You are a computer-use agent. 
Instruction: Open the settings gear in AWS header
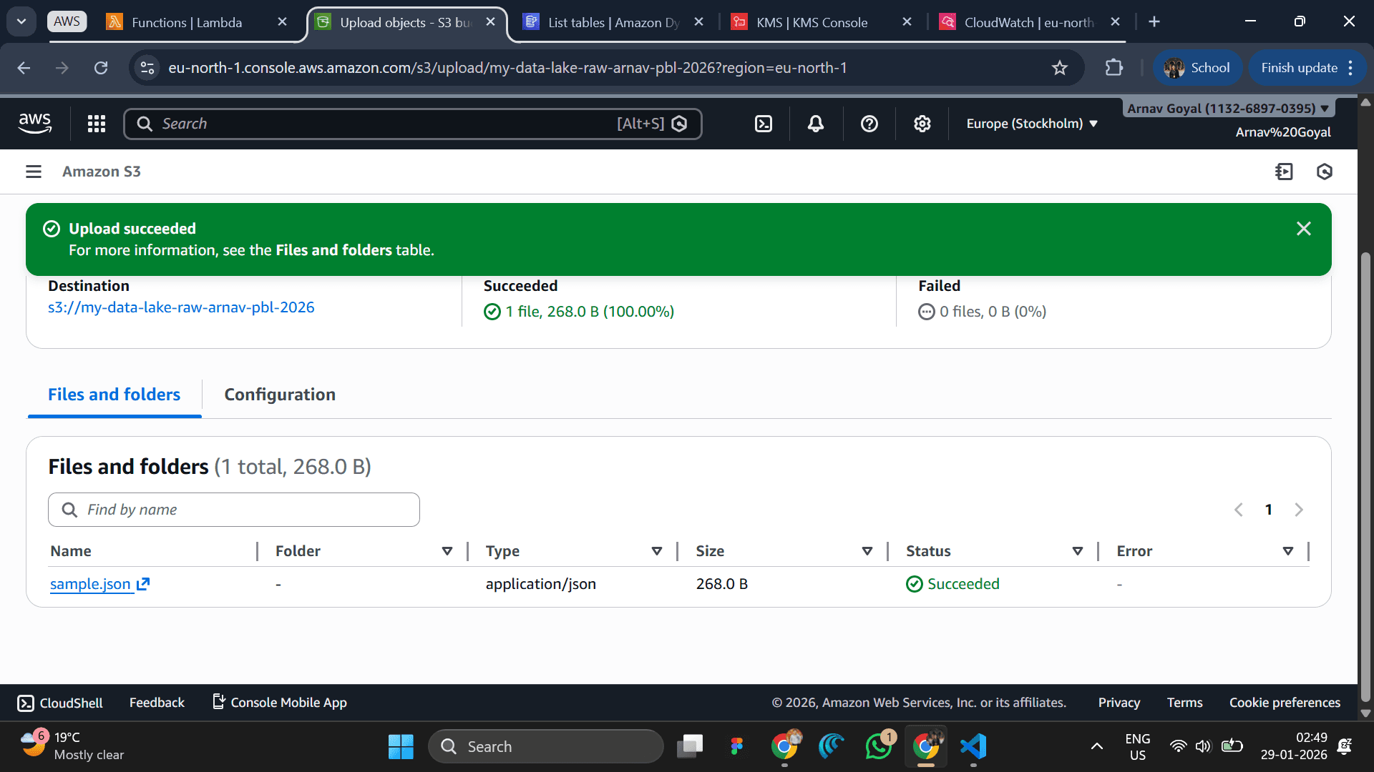[x=922, y=124]
